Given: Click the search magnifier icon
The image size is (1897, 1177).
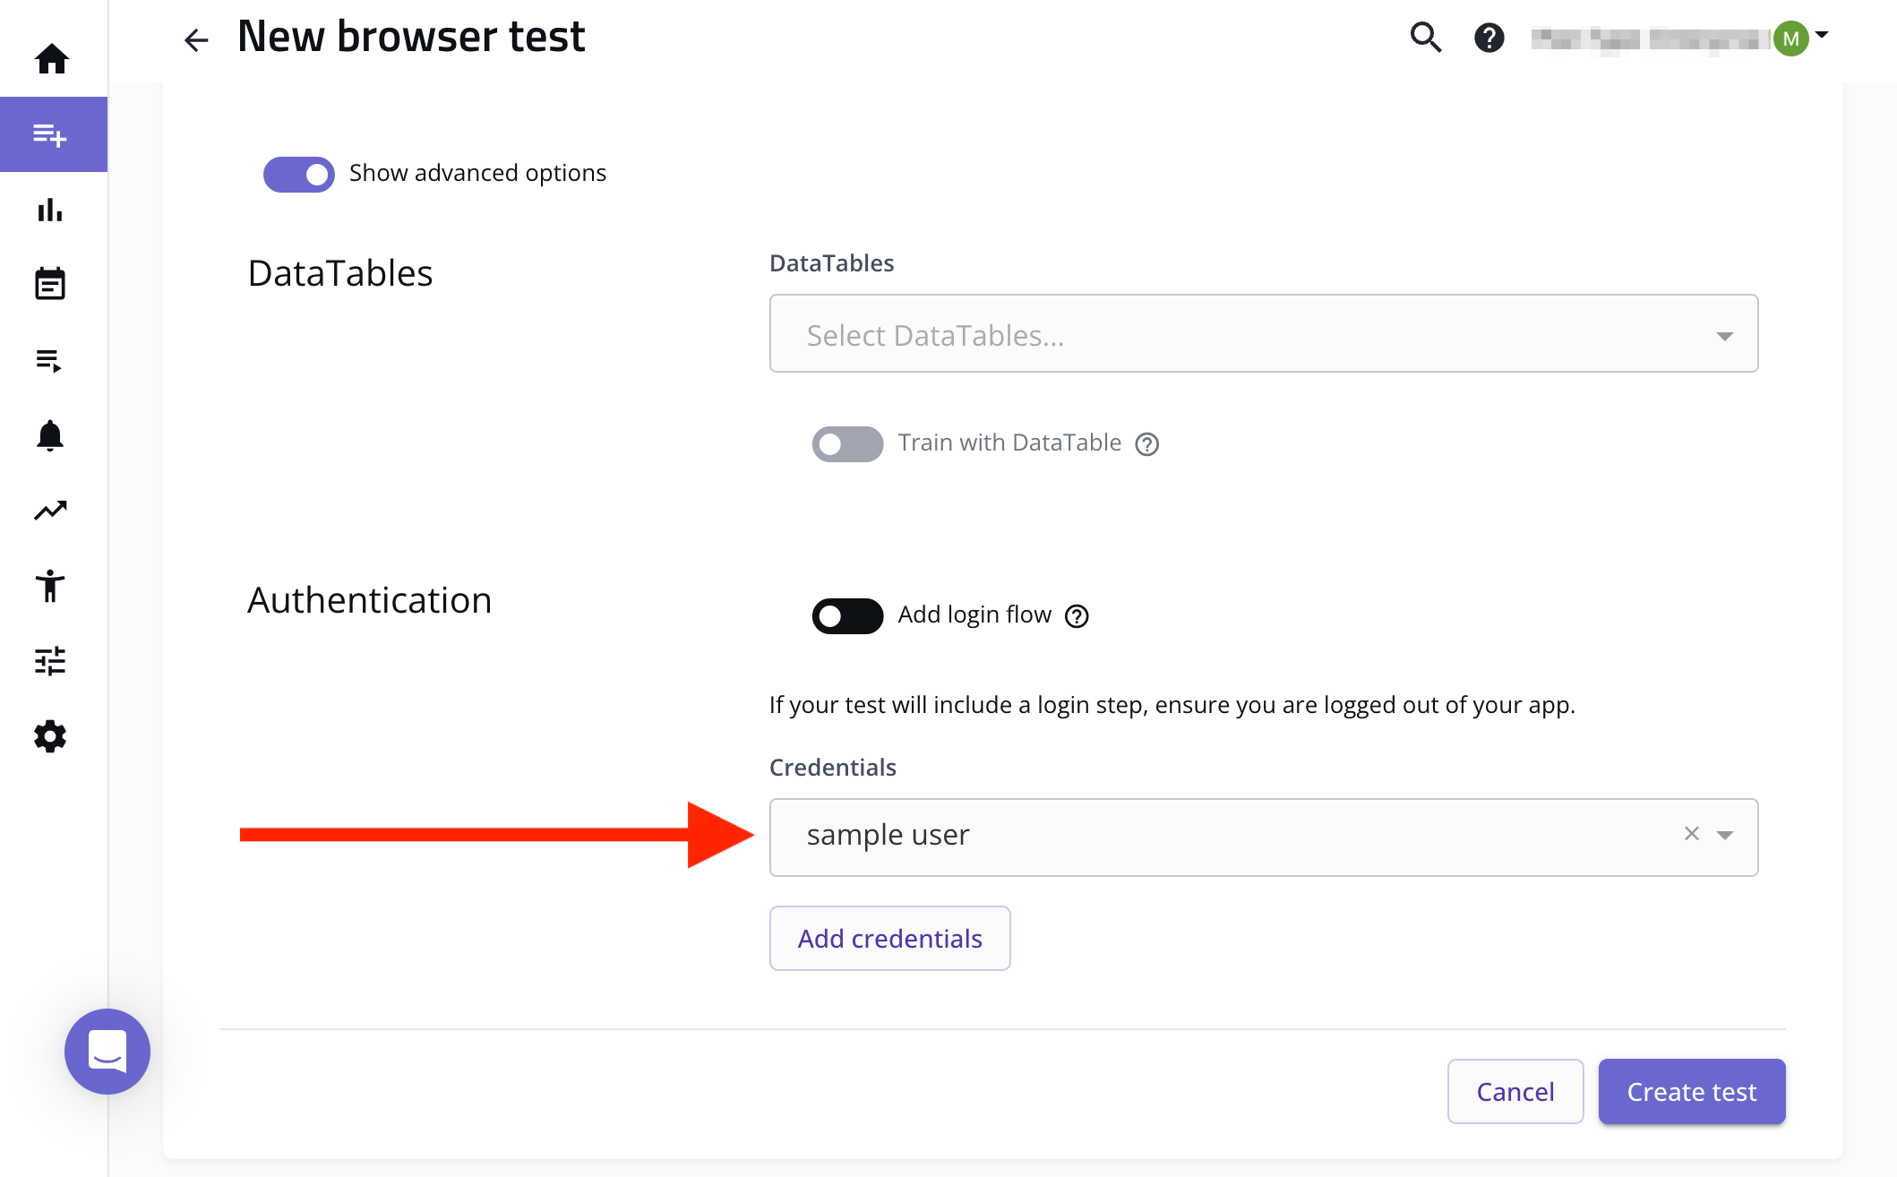Looking at the screenshot, I should coord(1425,38).
